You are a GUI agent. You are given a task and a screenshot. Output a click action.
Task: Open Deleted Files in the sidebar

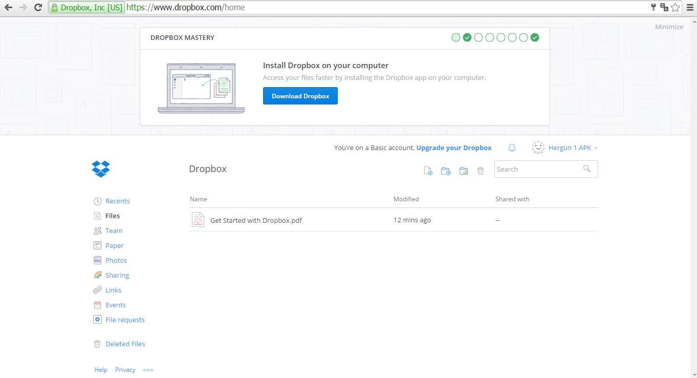[125, 344]
